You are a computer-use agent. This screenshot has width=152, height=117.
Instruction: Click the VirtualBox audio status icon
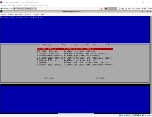point(124,115)
